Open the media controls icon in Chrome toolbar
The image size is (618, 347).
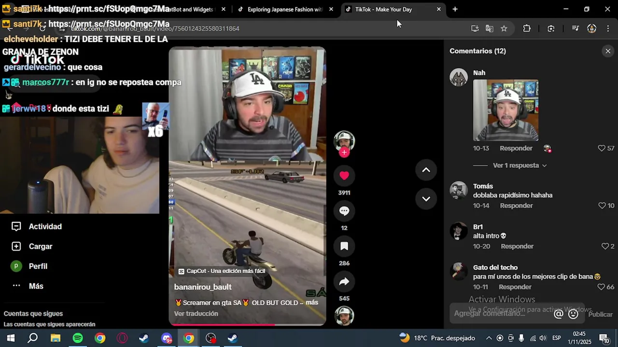[x=575, y=28]
